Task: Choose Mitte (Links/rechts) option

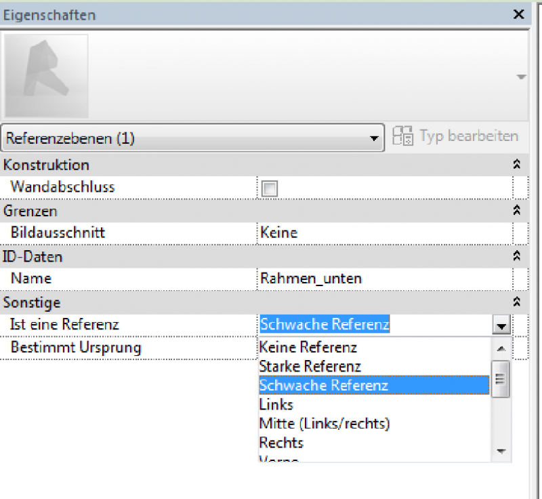Action: click(x=325, y=424)
